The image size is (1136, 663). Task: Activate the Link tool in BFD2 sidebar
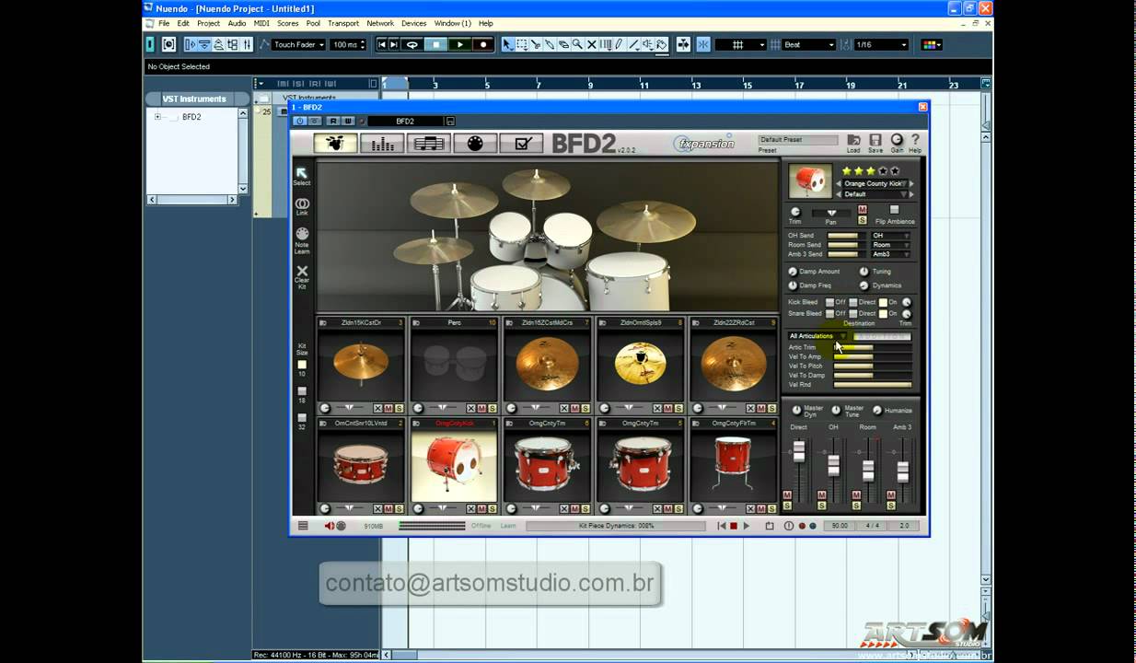[x=302, y=206]
